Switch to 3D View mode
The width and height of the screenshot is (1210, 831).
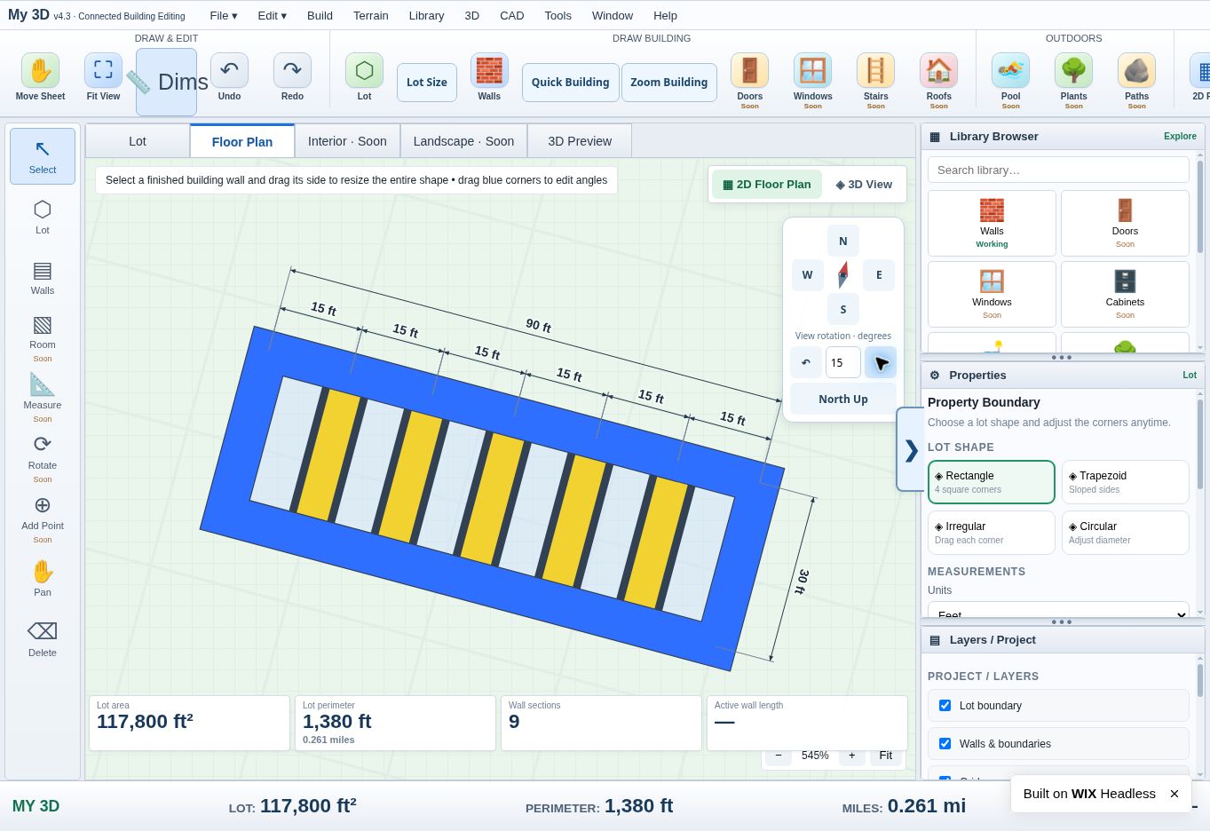(864, 185)
